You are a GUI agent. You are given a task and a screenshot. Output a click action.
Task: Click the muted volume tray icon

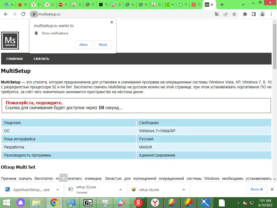click(245, 203)
